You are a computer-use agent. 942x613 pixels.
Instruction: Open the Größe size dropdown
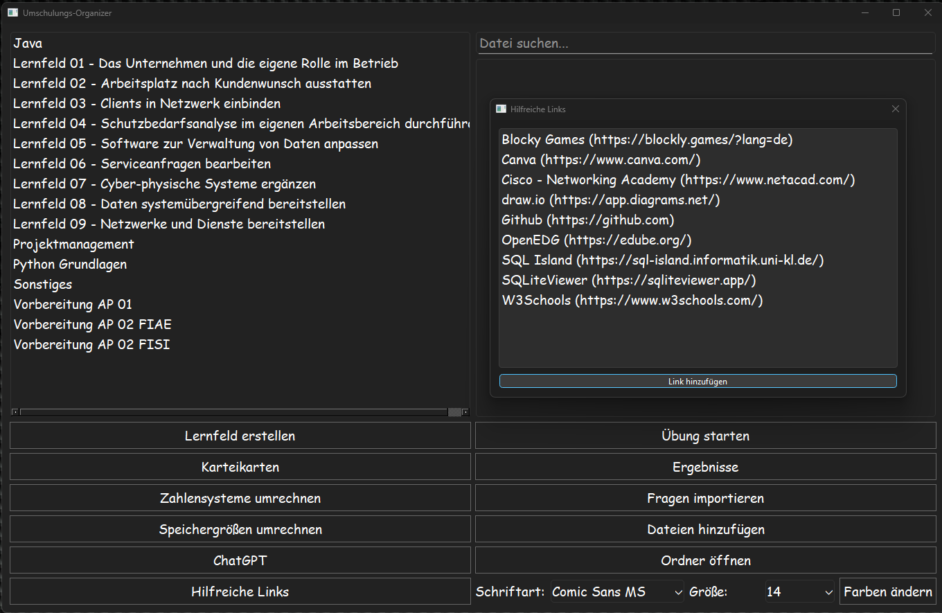(800, 592)
